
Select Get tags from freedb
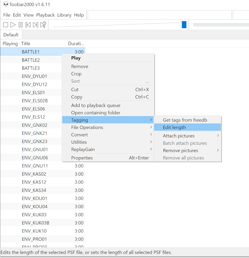pos(187,120)
